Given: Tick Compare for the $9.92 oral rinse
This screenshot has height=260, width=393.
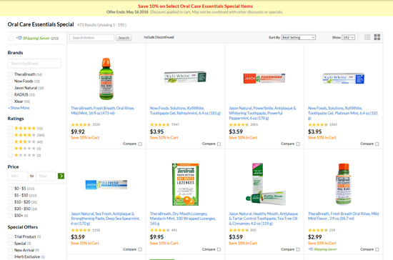Looking at the screenshot, I should coord(140,144).
